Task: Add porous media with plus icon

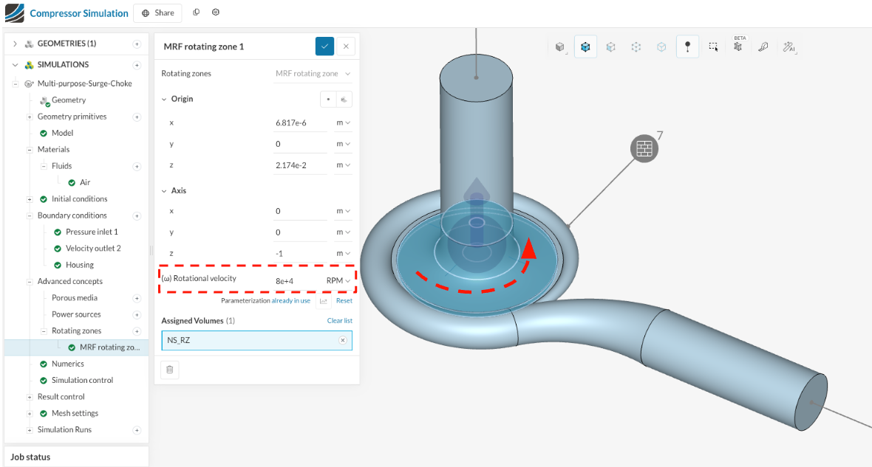Action: tap(137, 298)
